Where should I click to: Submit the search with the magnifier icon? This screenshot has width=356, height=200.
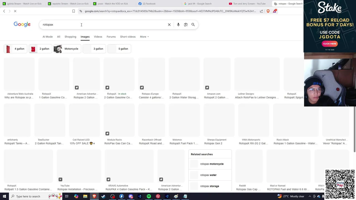point(193,24)
